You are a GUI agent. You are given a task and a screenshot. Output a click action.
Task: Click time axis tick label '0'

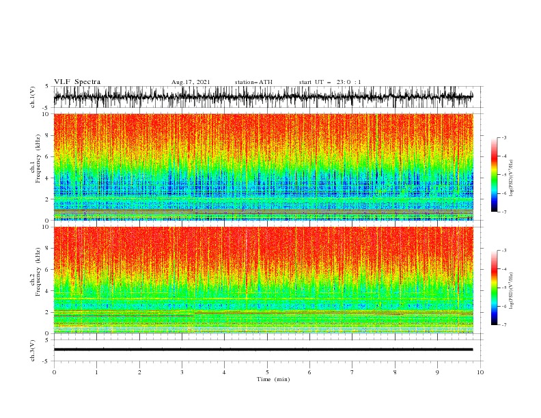[x=54, y=372]
